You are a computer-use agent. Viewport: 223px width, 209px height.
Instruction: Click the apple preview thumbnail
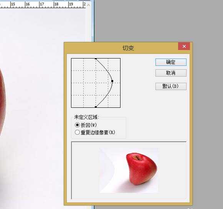click(x=129, y=171)
